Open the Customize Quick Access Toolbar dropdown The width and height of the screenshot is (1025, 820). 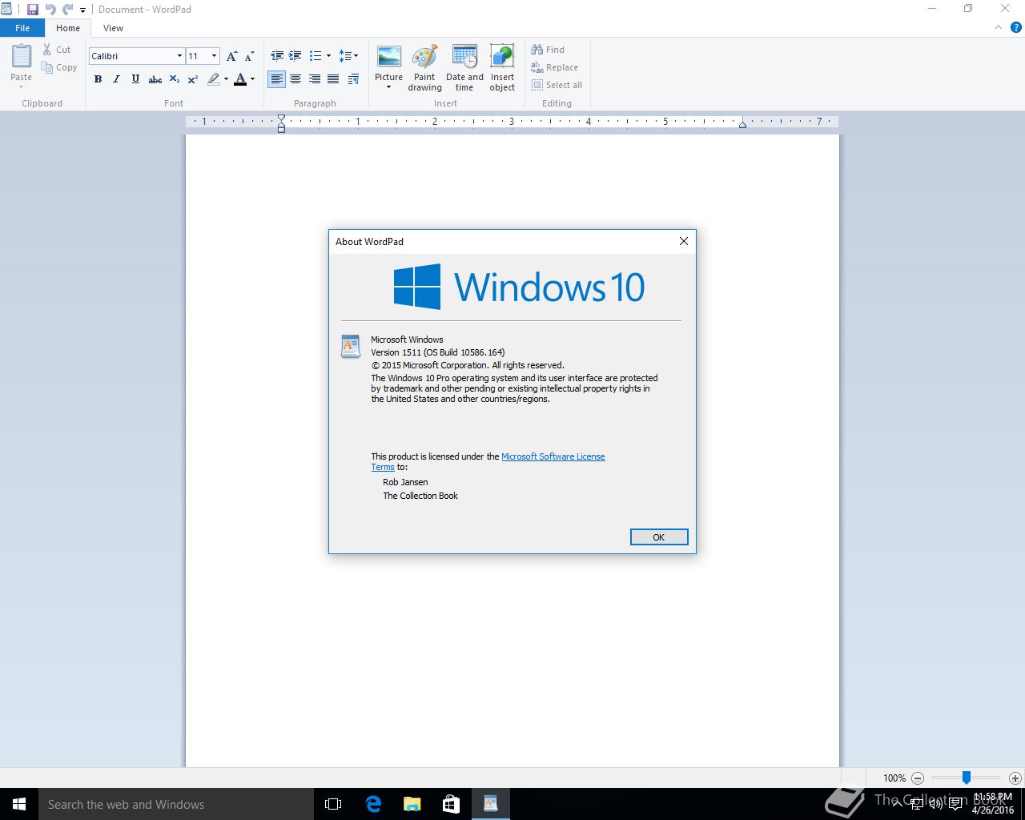pos(82,10)
